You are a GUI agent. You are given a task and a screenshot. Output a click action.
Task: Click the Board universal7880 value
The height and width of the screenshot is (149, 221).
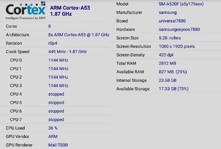[x=172, y=21]
